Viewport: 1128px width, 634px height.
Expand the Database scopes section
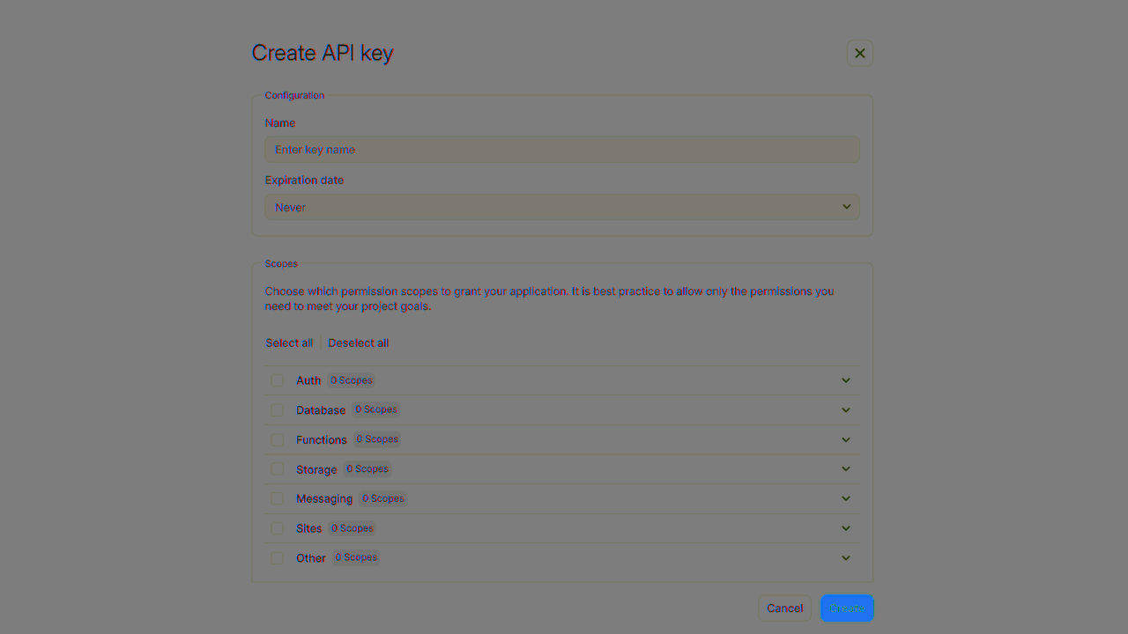845,409
